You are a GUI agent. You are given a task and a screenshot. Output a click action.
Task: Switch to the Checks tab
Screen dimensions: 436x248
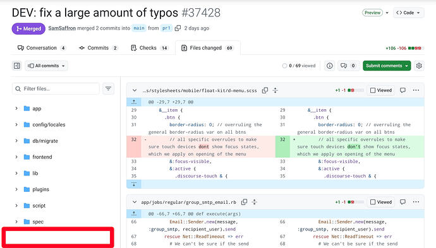149,48
